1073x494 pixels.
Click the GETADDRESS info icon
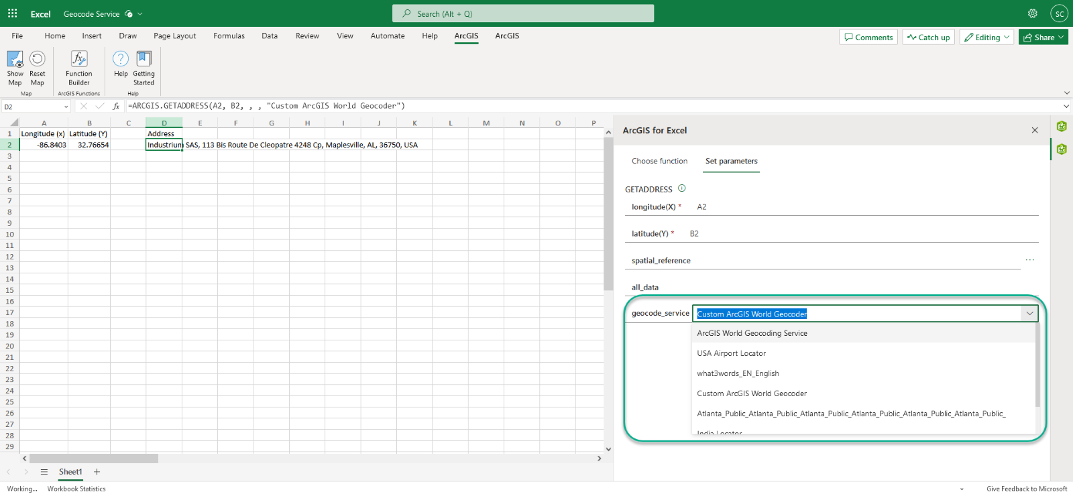click(682, 188)
